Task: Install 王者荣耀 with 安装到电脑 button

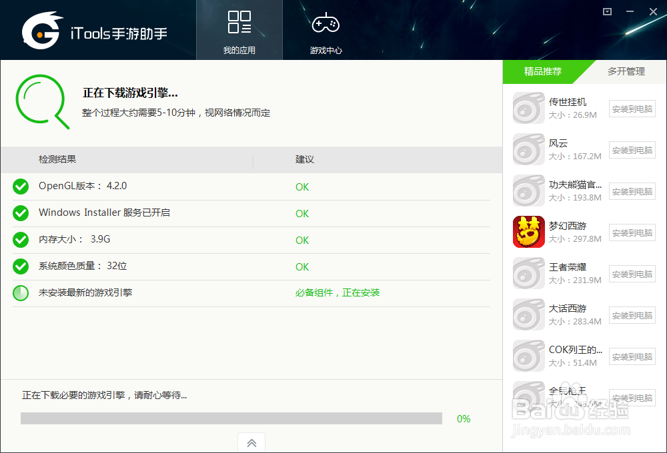Action: 632,274
